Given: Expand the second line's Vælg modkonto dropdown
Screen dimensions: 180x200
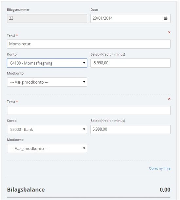Looking at the screenshot, I should tap(47, 148).
